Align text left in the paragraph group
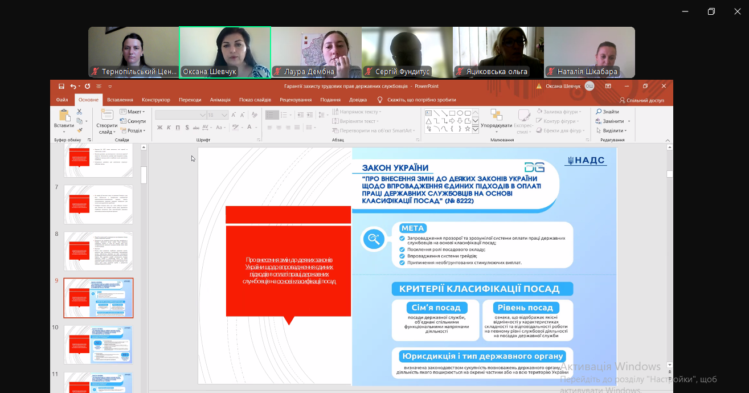The image size is (749, 393). tap(270, 128)
